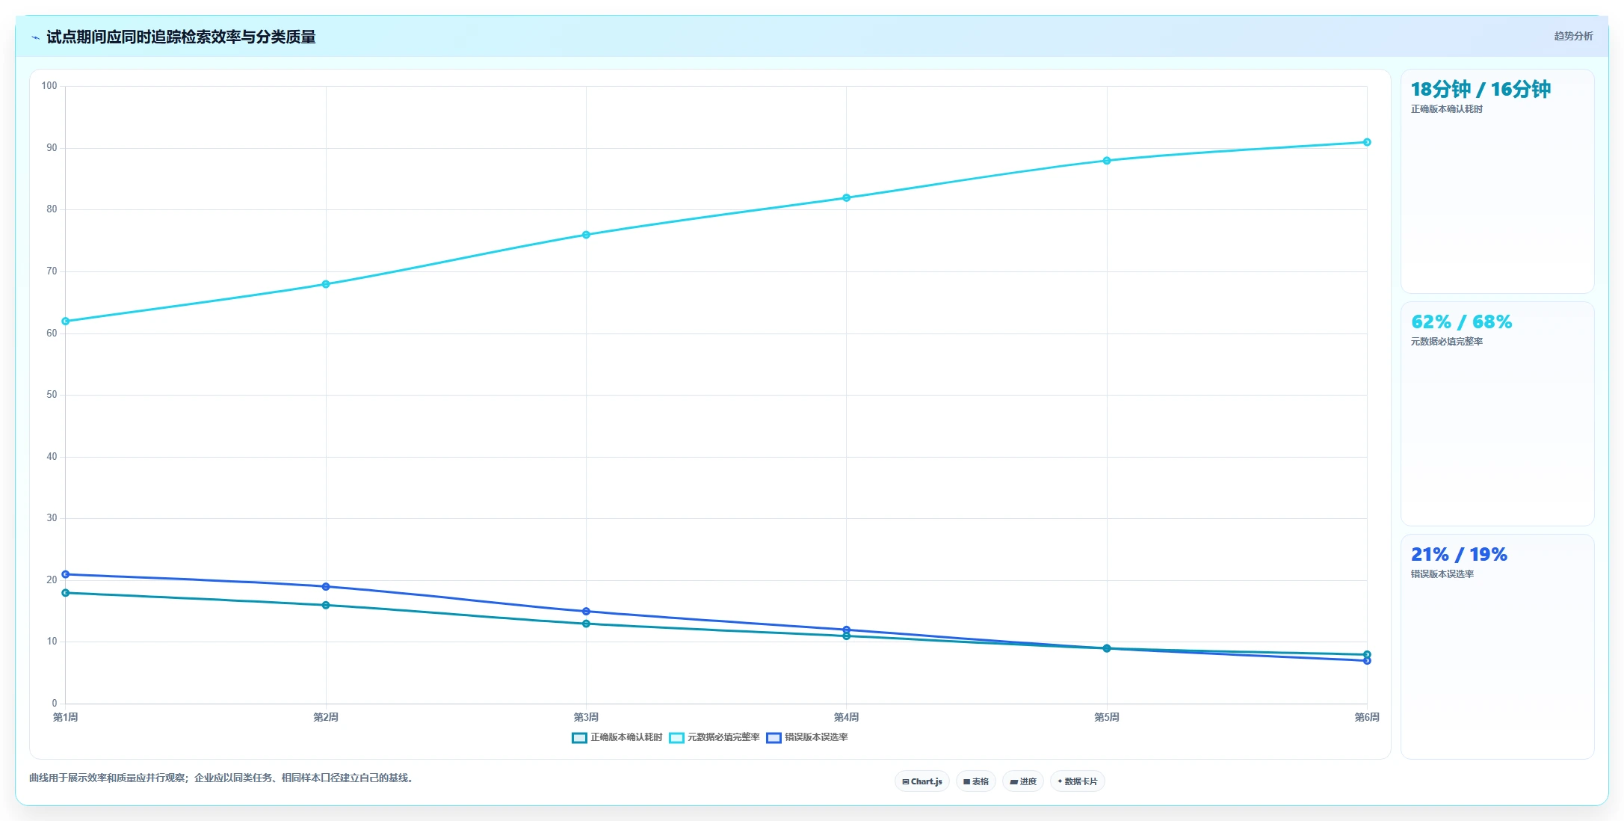Click the 第3周 x-axis label

click(586, 717)
